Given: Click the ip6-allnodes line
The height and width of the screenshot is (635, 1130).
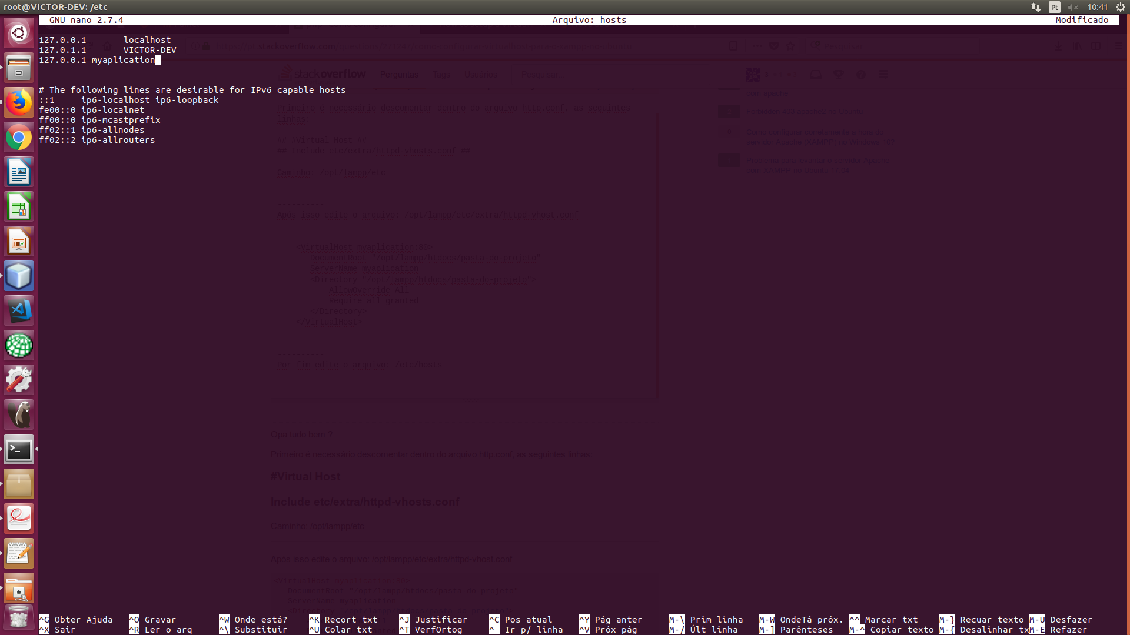Looking at the screenshot, I should (x=91, y=130).
